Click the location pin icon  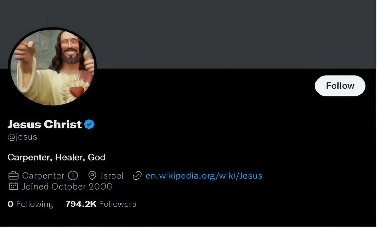pos(92,175)
